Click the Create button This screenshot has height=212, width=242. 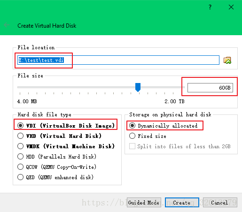(182, 203)
